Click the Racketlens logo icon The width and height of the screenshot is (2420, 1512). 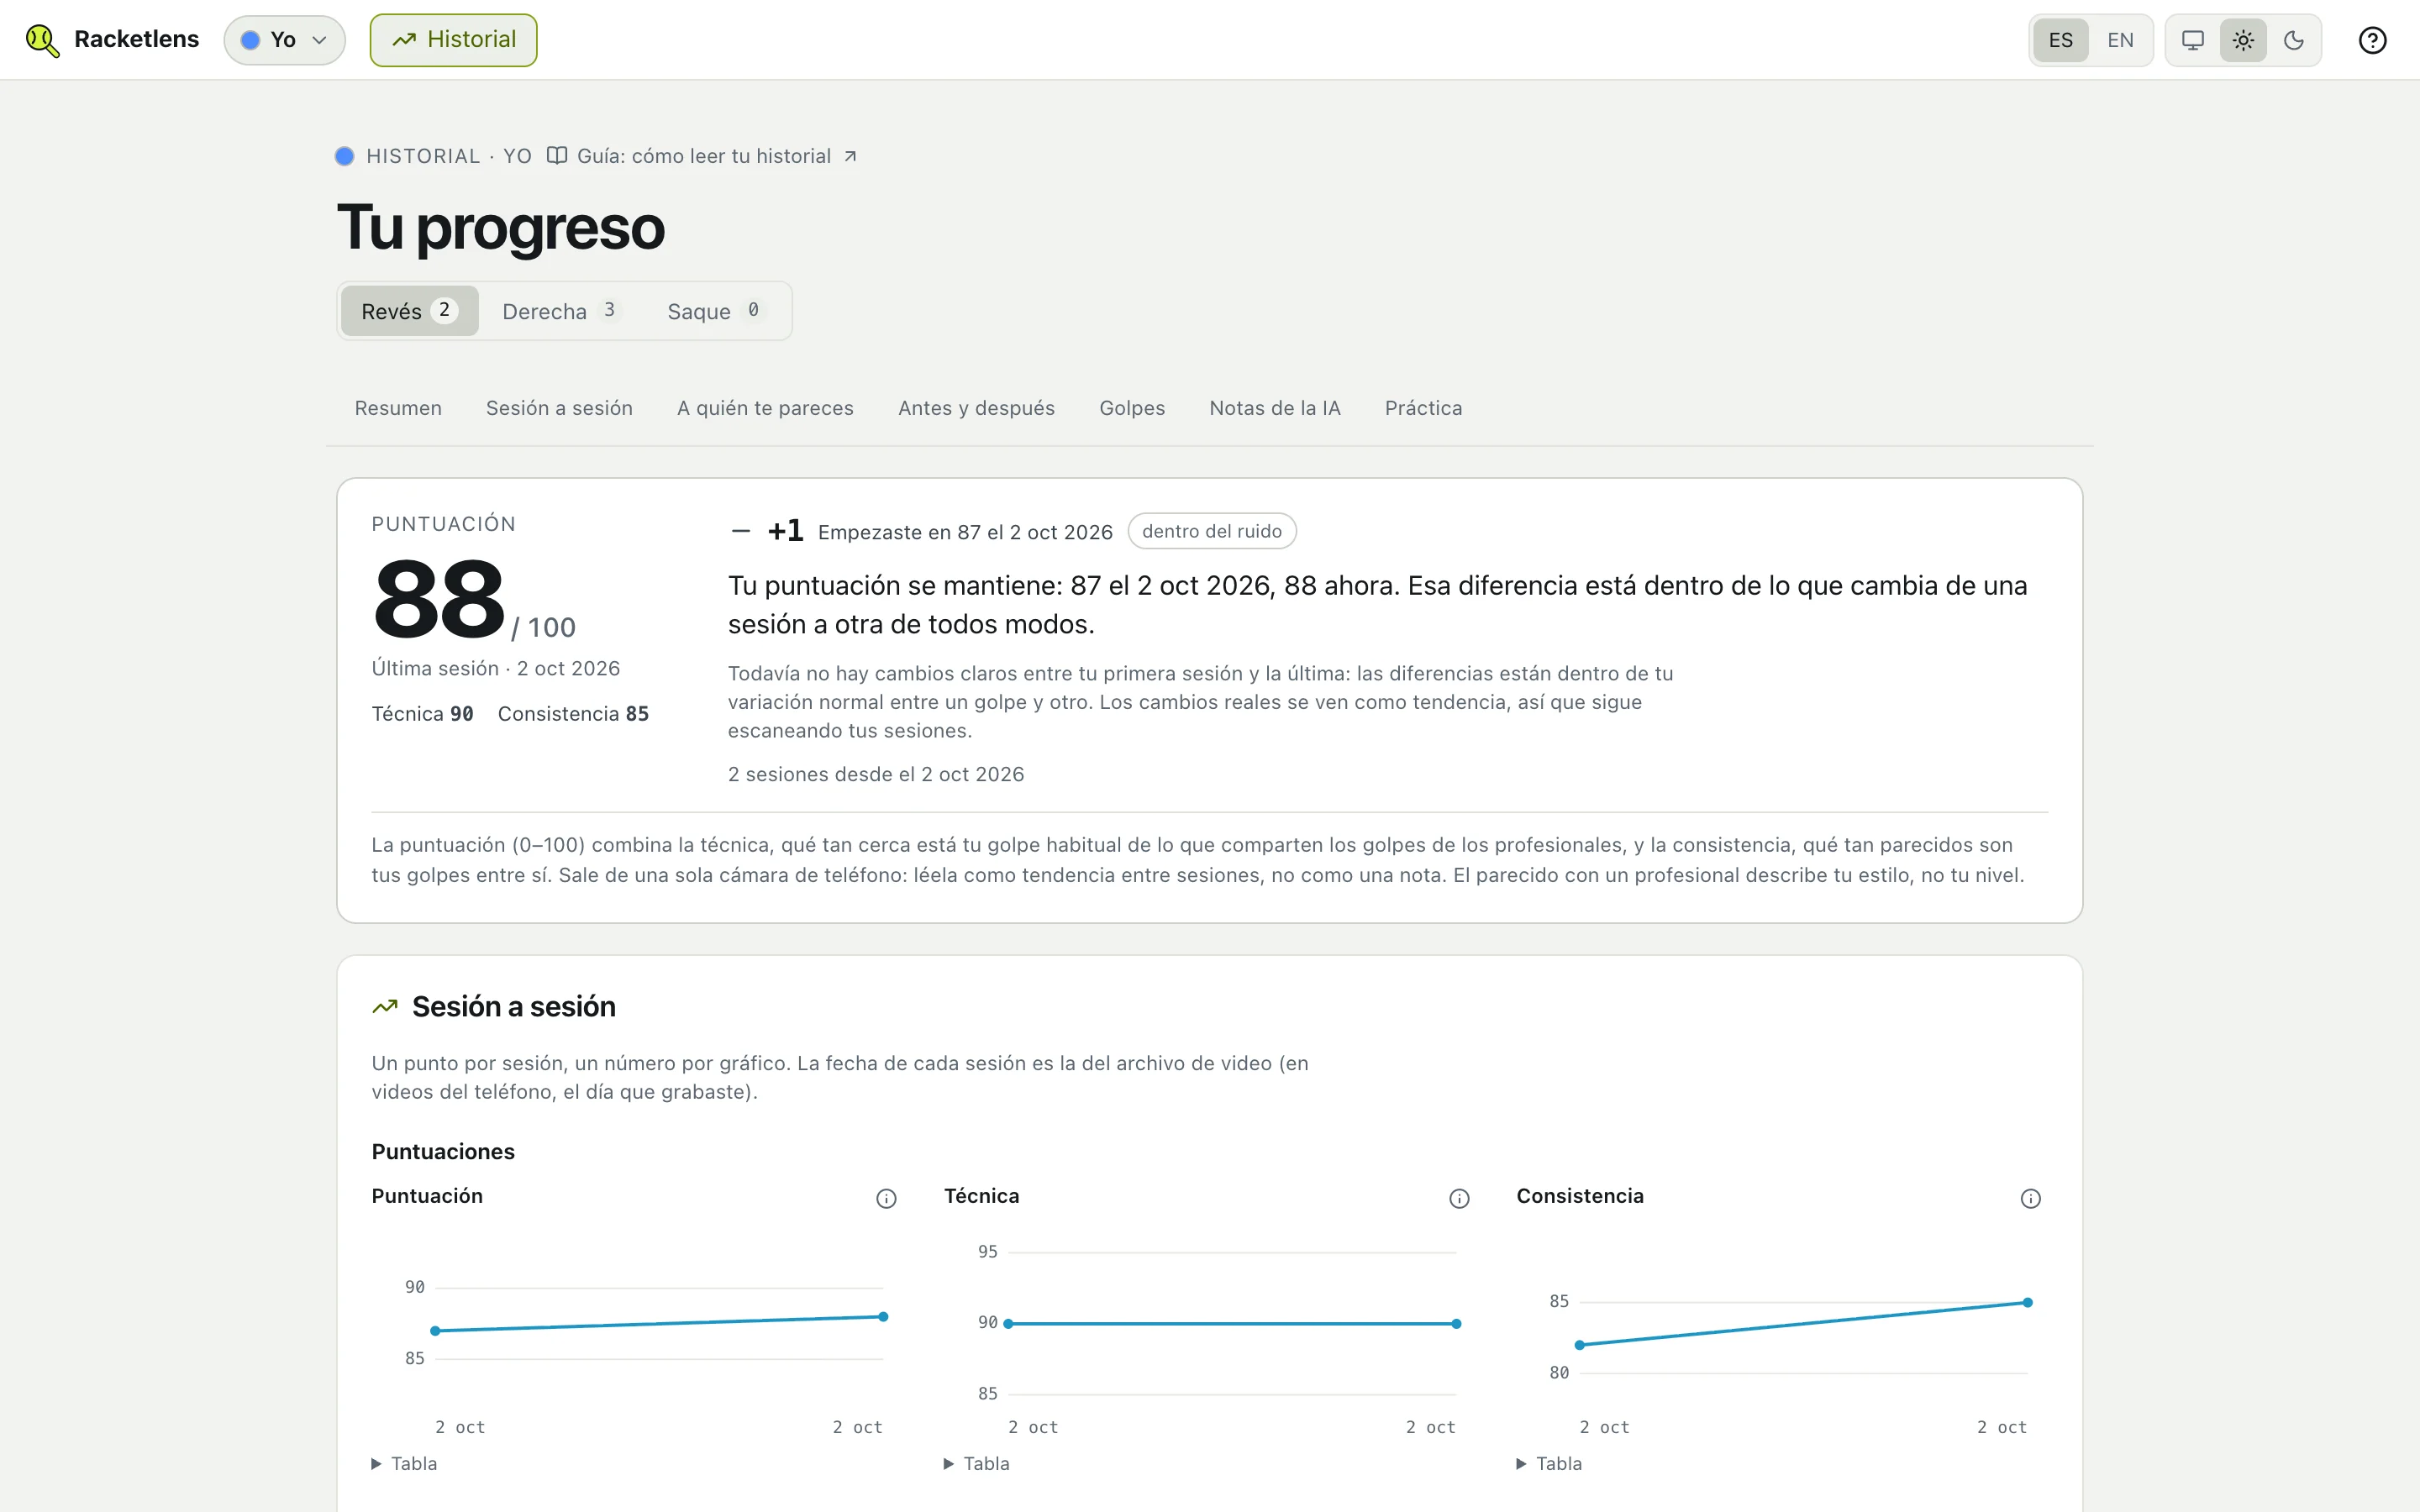click(x=42, y=40)
